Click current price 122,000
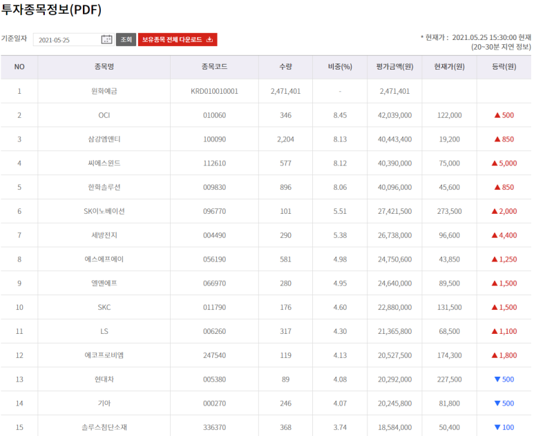Image resolution: width=534 pixels, height=436 pixels. (450, 115)
